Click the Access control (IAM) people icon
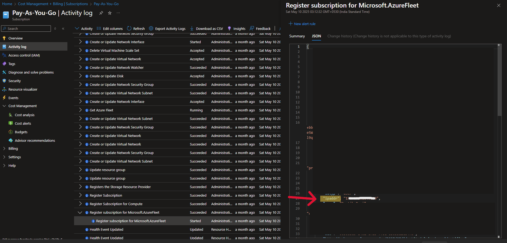Viewport: 507px width, 243px height. click(4, 55)
